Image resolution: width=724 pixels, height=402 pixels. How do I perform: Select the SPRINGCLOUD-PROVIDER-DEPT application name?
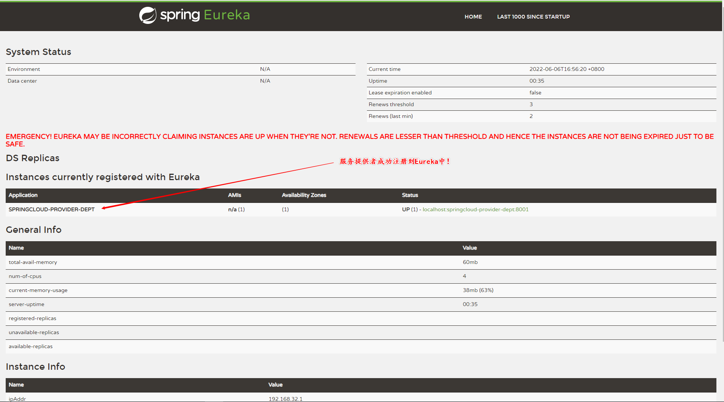pyautogui.click(x=52, y=209)
